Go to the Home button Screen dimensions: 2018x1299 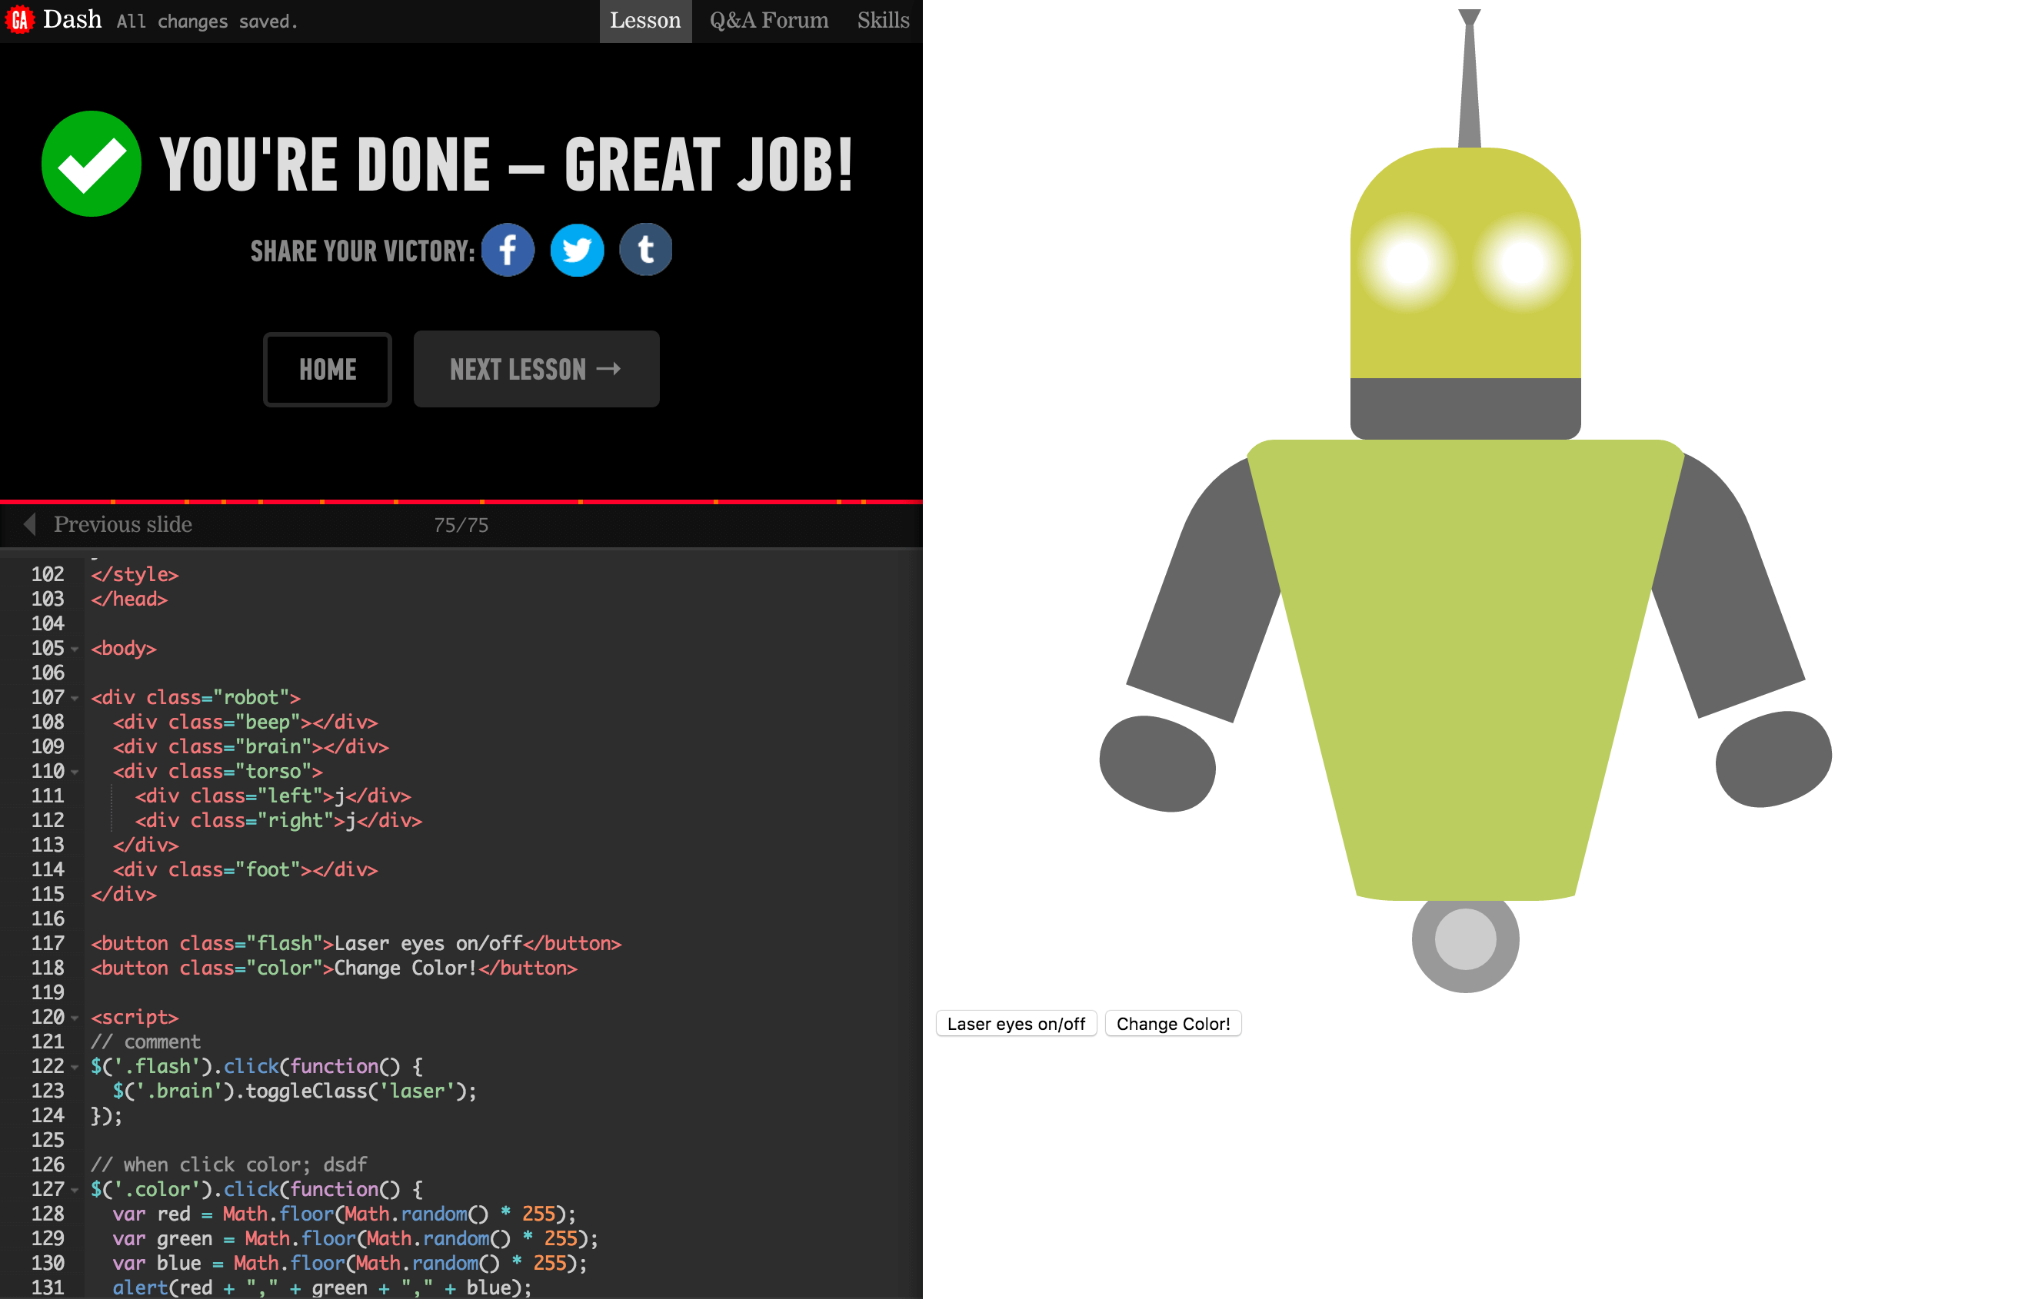pyautogui.click(x=328, y=370)
